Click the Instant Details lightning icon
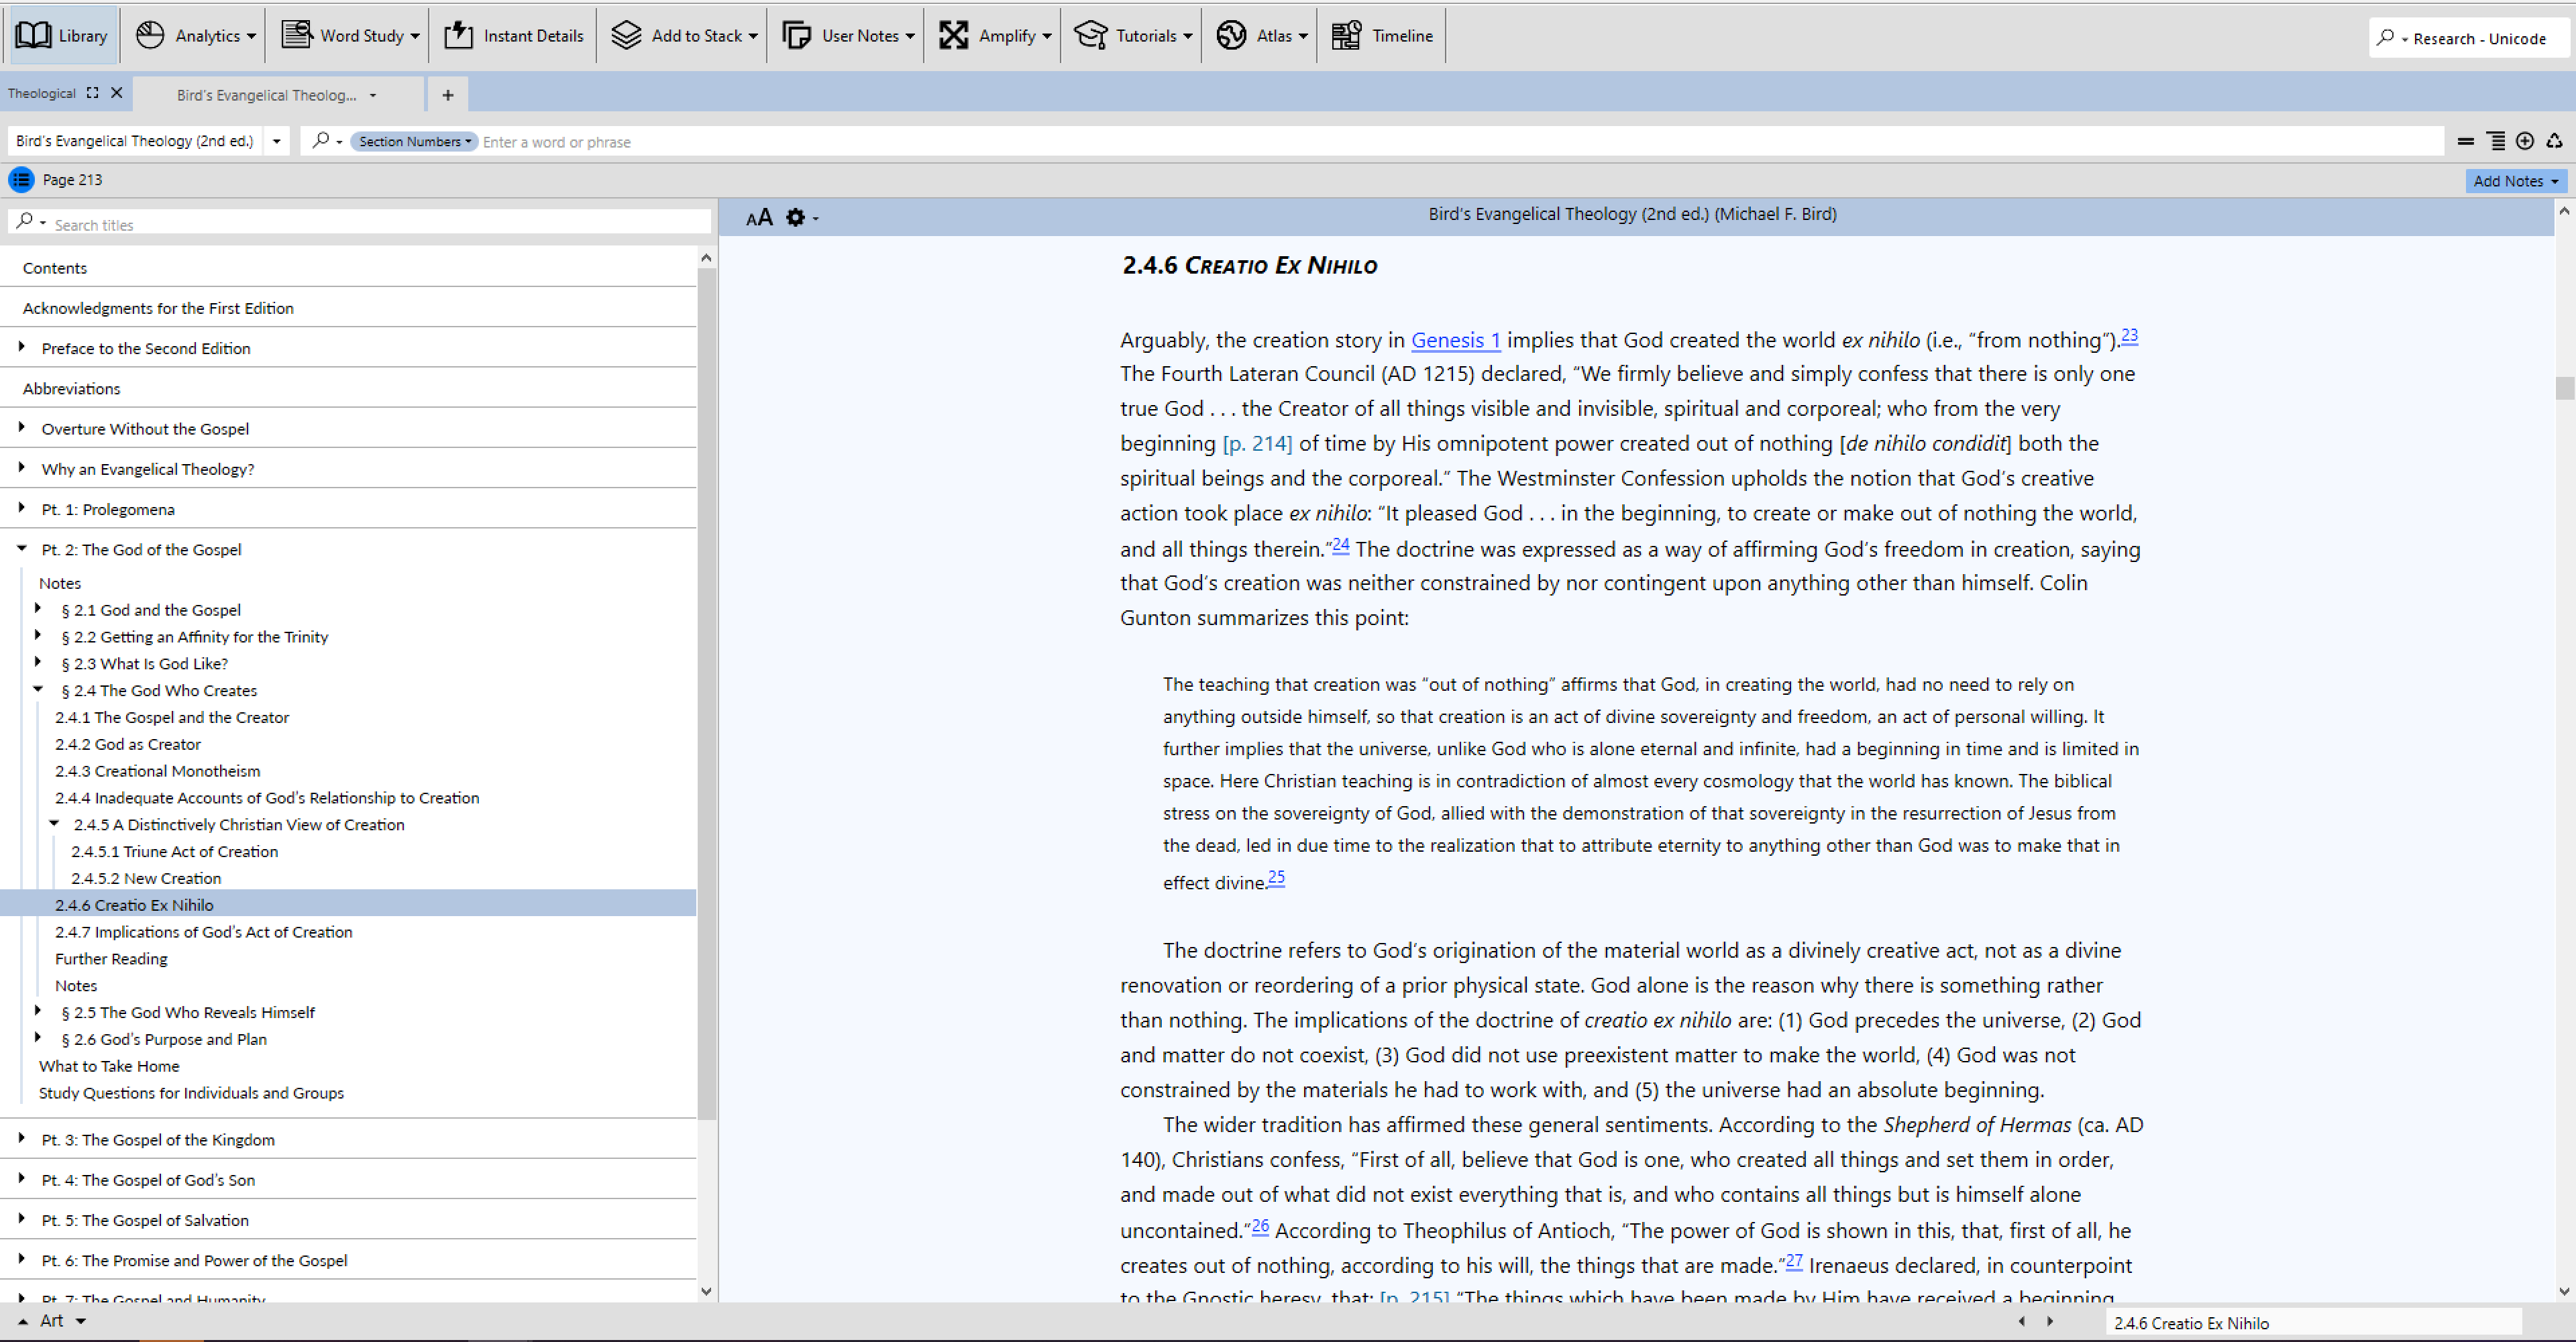Screen dimensions: 2576x1342 coord(458,35)
